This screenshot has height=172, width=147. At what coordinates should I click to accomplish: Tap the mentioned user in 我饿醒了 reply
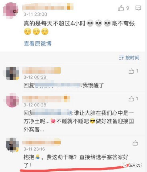click(x=58, y=85)
